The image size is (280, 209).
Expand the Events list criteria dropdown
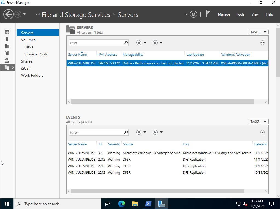141,132
